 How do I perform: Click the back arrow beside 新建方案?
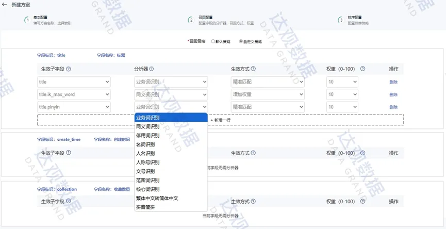coord(4,5)
